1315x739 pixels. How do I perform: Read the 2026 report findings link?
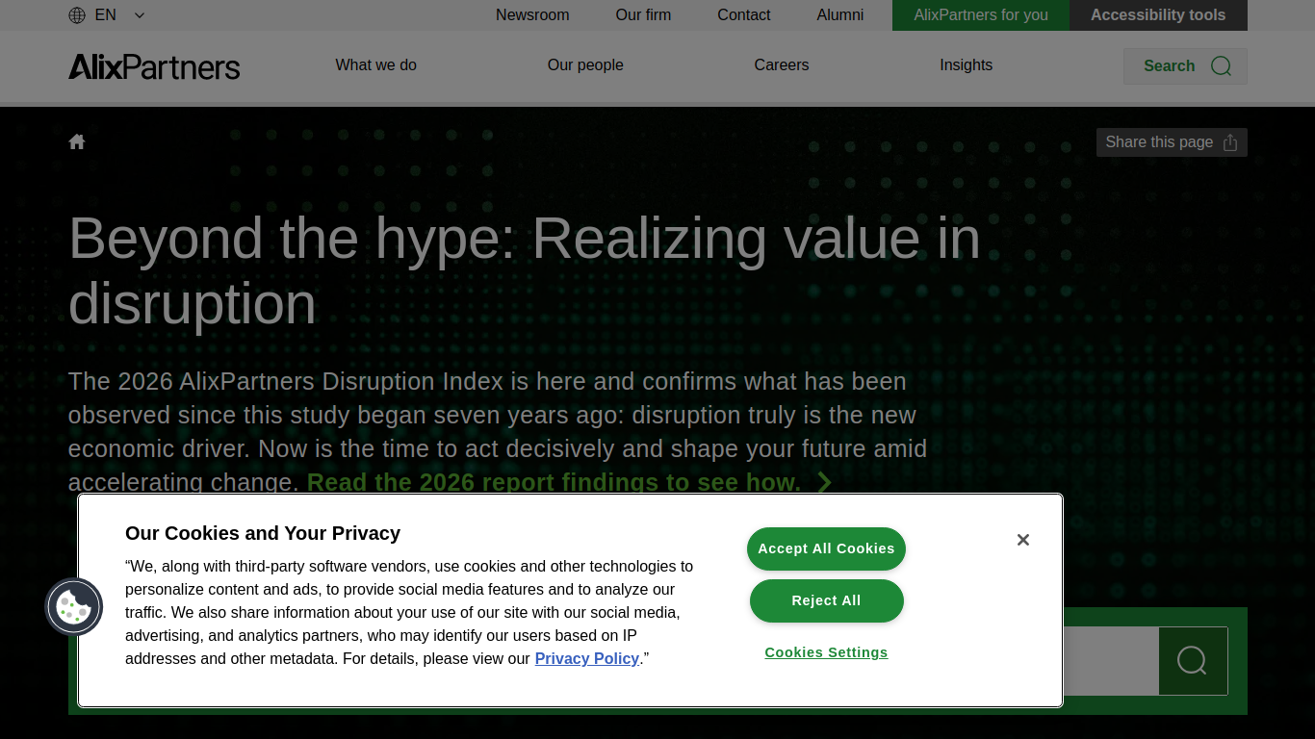(569, 482)
